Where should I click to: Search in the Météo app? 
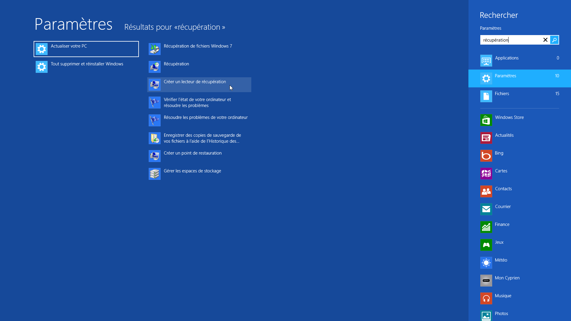point(520,263)
